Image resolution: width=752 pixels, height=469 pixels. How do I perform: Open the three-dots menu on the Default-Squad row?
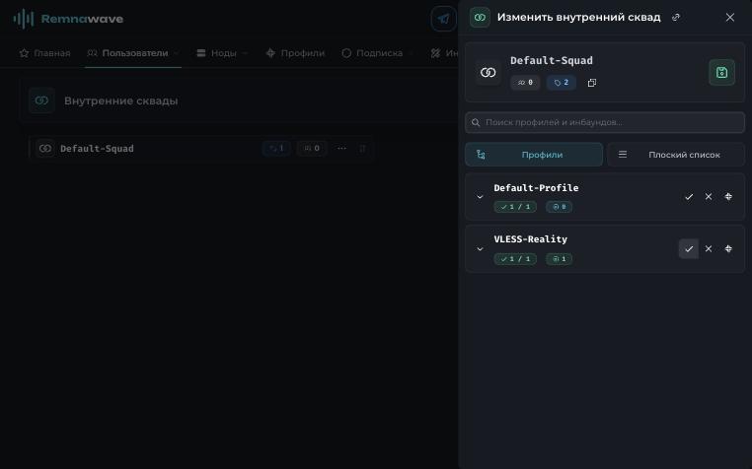coord(341,149)
